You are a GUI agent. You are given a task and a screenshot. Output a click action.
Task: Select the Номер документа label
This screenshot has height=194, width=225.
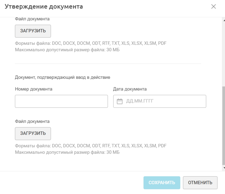click(x=33, y=89)
